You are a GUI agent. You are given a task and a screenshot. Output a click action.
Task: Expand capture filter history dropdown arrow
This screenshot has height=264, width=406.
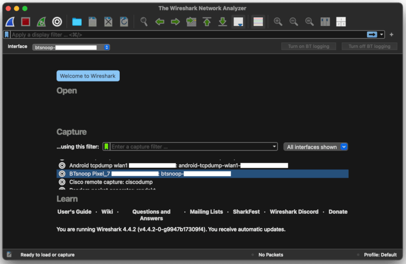(274, 146)
